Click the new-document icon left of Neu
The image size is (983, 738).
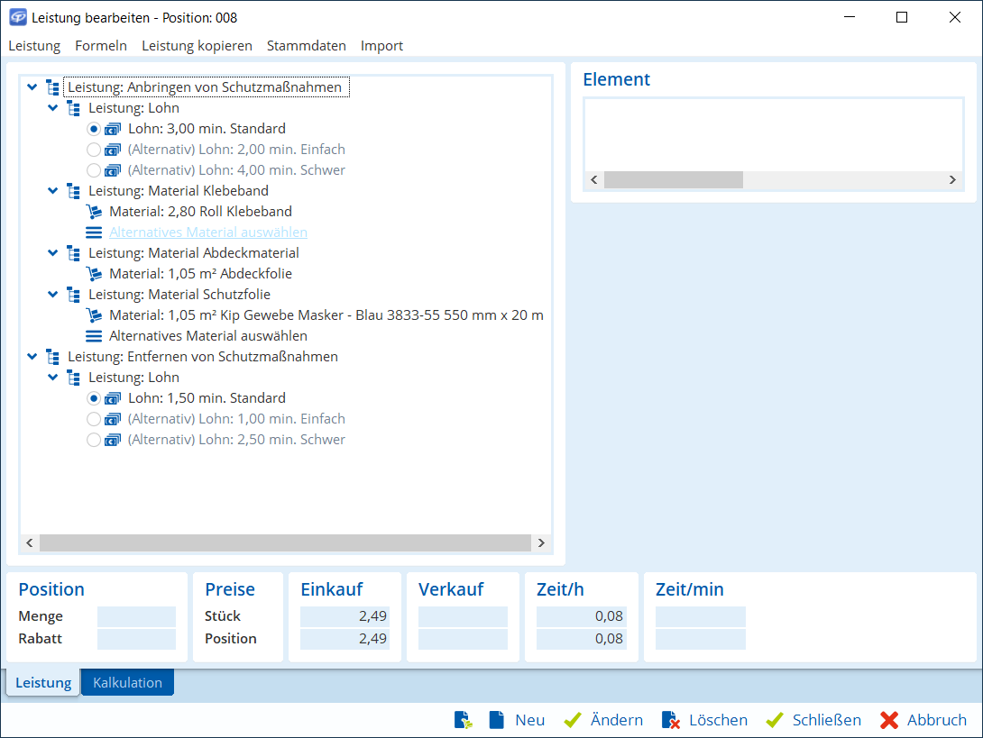496,720
